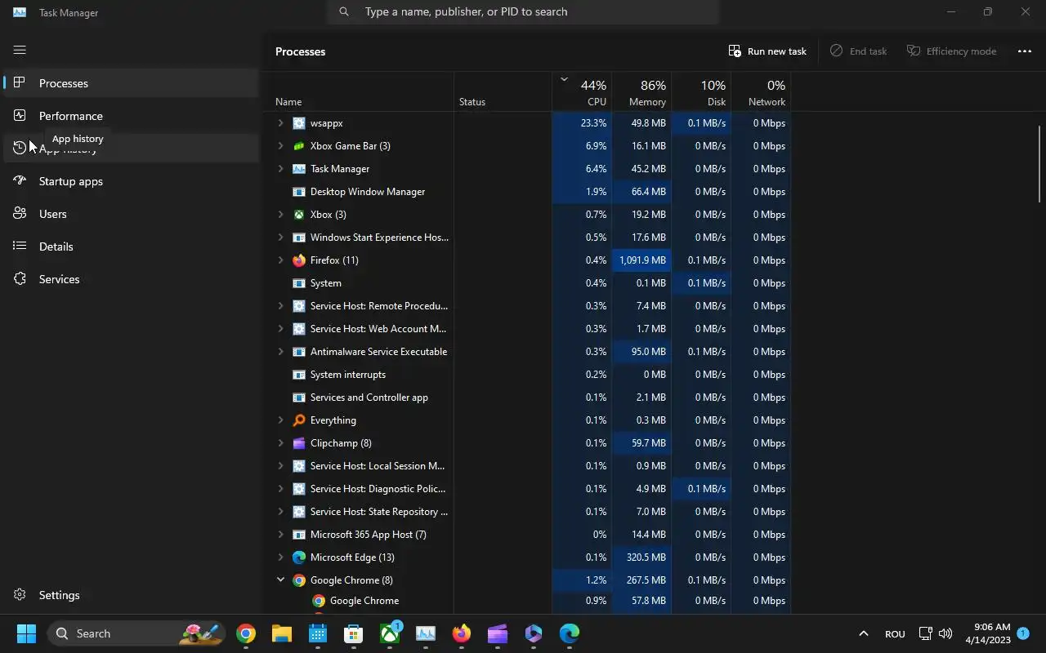The image size is (1046, 653).
Task: Click the Settings gear icon
Action: [20, 595]
